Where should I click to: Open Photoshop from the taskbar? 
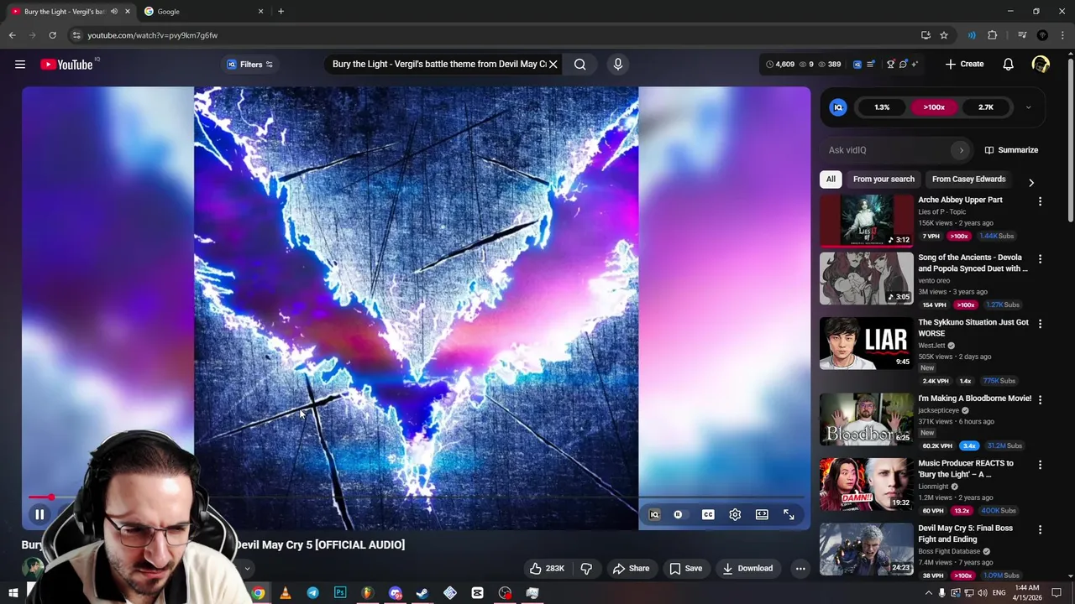(340, 593)
